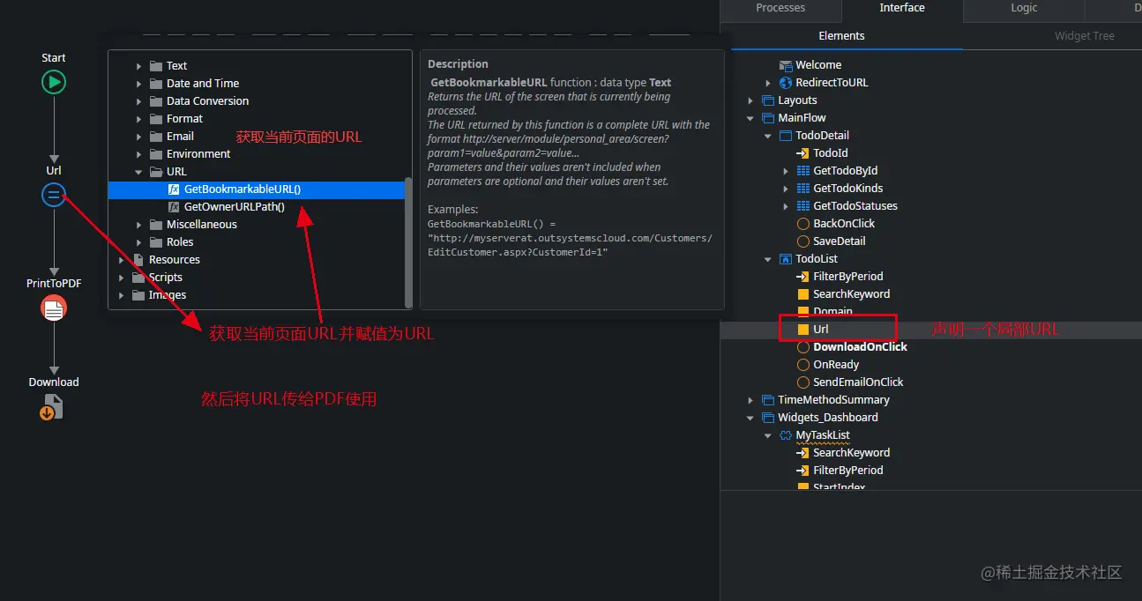1142x601 pixels.
Task: Collapse the MyTaskList block
Action: point(768,435)
